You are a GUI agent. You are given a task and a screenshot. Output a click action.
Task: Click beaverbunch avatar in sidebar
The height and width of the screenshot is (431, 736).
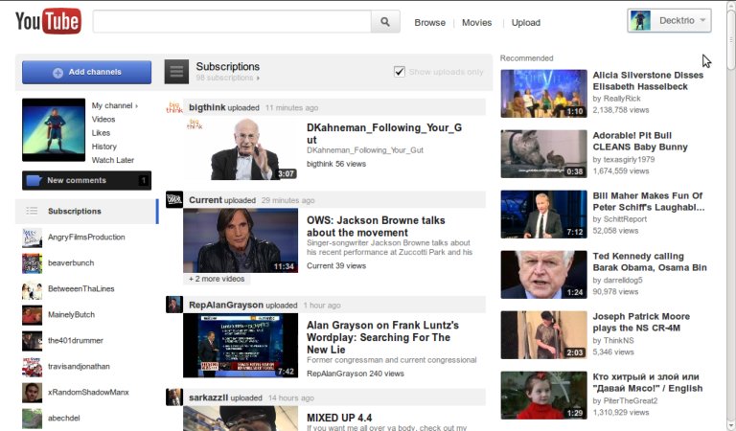coord(32,263)
